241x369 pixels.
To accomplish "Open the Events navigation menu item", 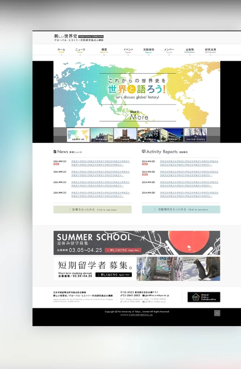I will 128,50.
